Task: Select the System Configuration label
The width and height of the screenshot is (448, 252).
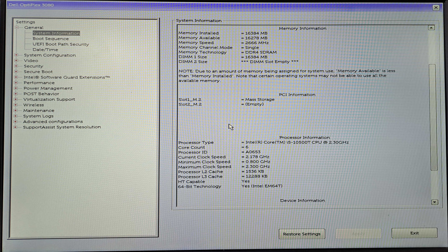Action: [x=50, y=55]
